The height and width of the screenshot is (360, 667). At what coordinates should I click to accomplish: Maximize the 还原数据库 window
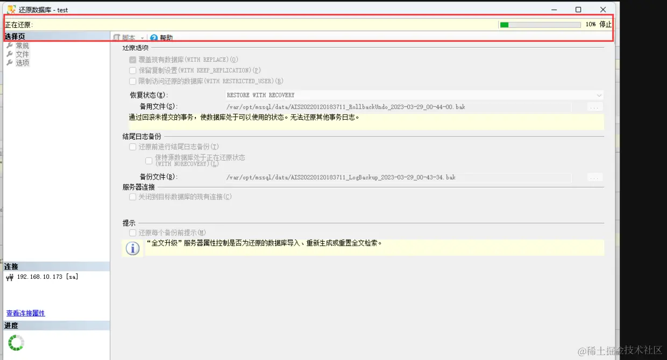pyautogui.click(x=578, y=10)
